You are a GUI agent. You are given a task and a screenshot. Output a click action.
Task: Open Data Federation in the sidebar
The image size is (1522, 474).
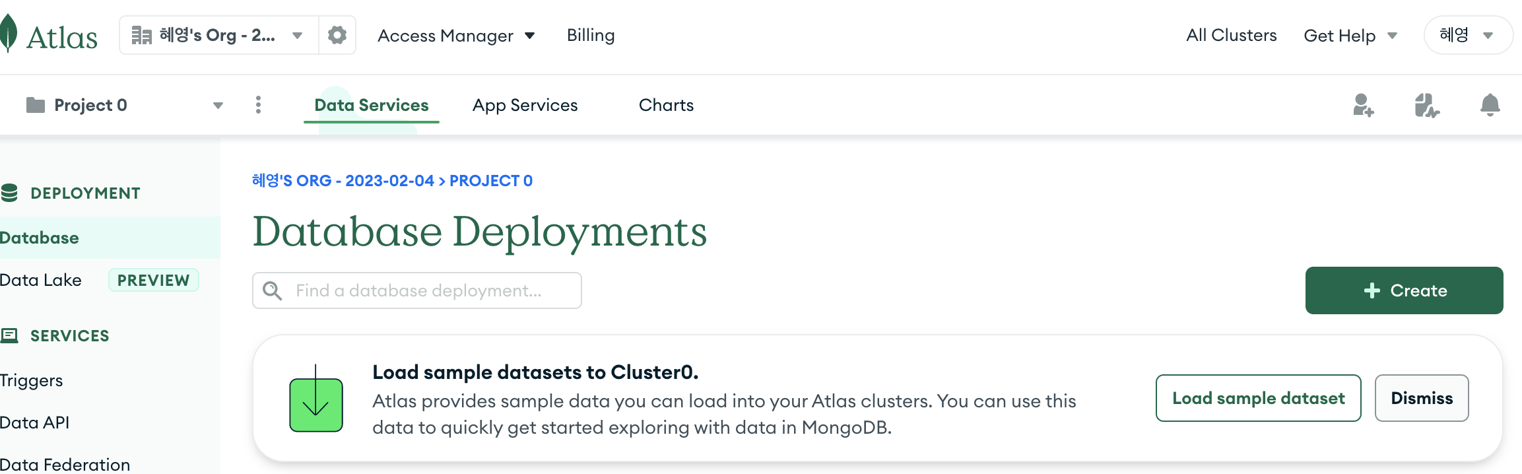(65, 464)
